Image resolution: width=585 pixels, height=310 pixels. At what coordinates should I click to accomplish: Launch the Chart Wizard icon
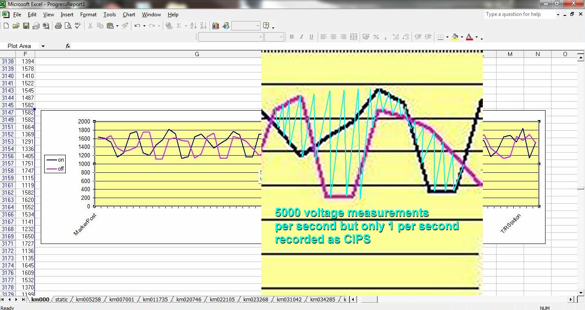tap(215, 26)
